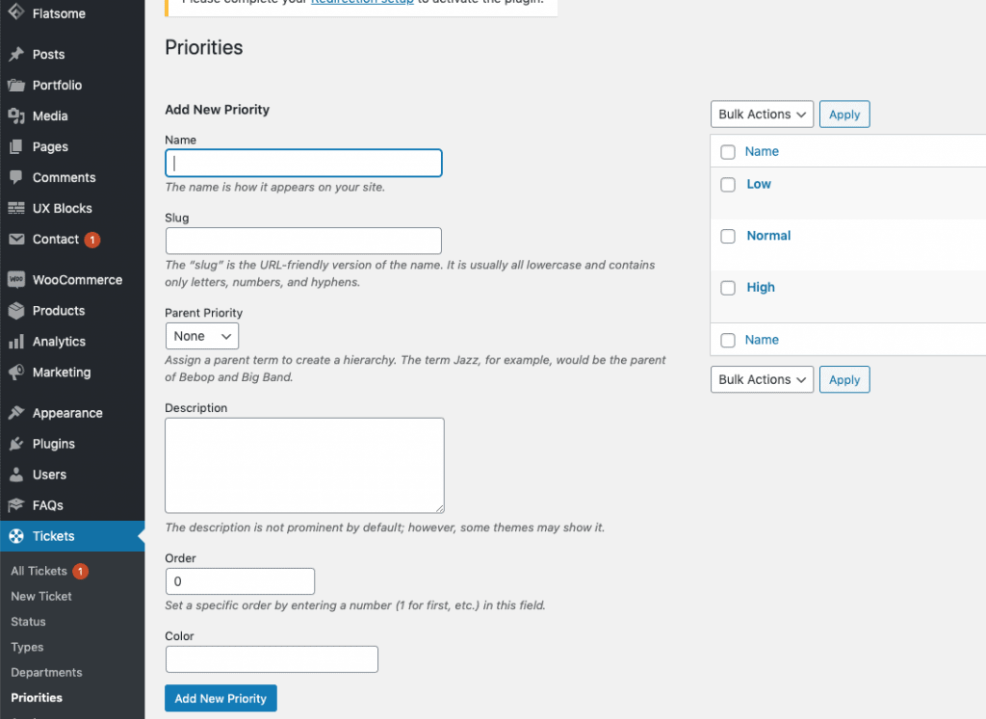Tick the Normal priority checkbox
Viewport: 986px width, 719px height.
point(728,237)
